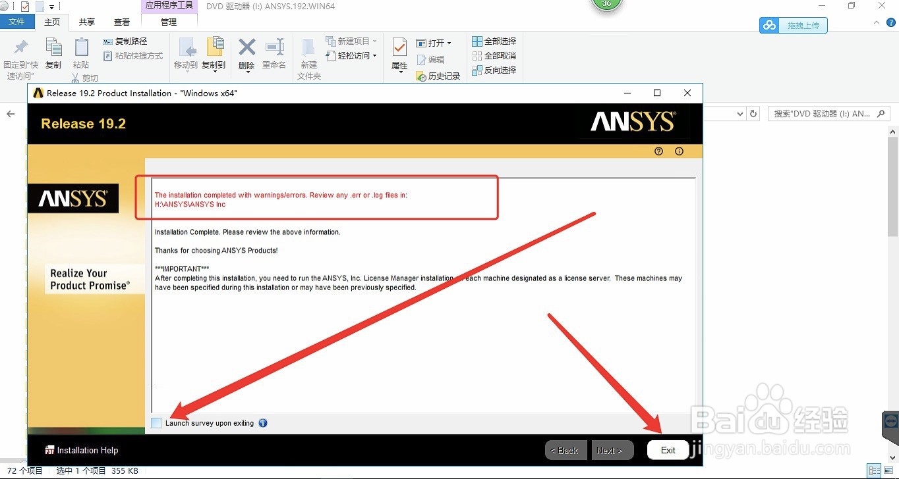Collapse the ribbon with the chevron

(877, 22)
